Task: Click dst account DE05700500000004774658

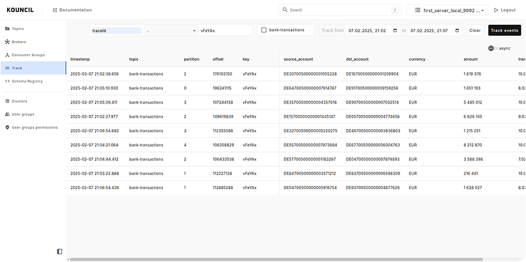Action: [x=373, y=116]
